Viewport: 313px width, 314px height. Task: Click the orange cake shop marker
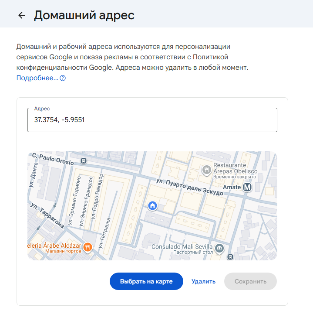pos(88,247)
